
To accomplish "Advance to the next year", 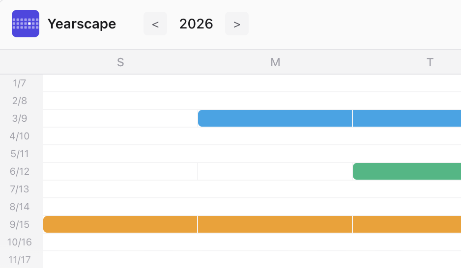I will [x=237, y=24].
